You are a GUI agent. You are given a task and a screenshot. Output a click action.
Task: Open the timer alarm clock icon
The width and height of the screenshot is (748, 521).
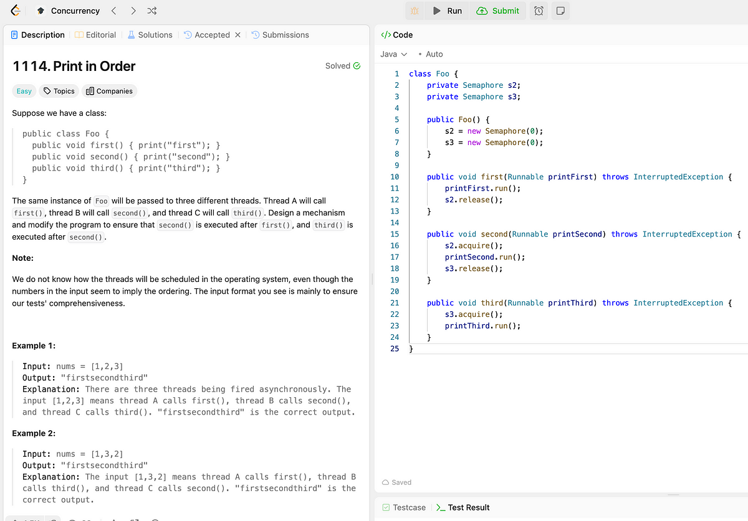tap(539, 11)
